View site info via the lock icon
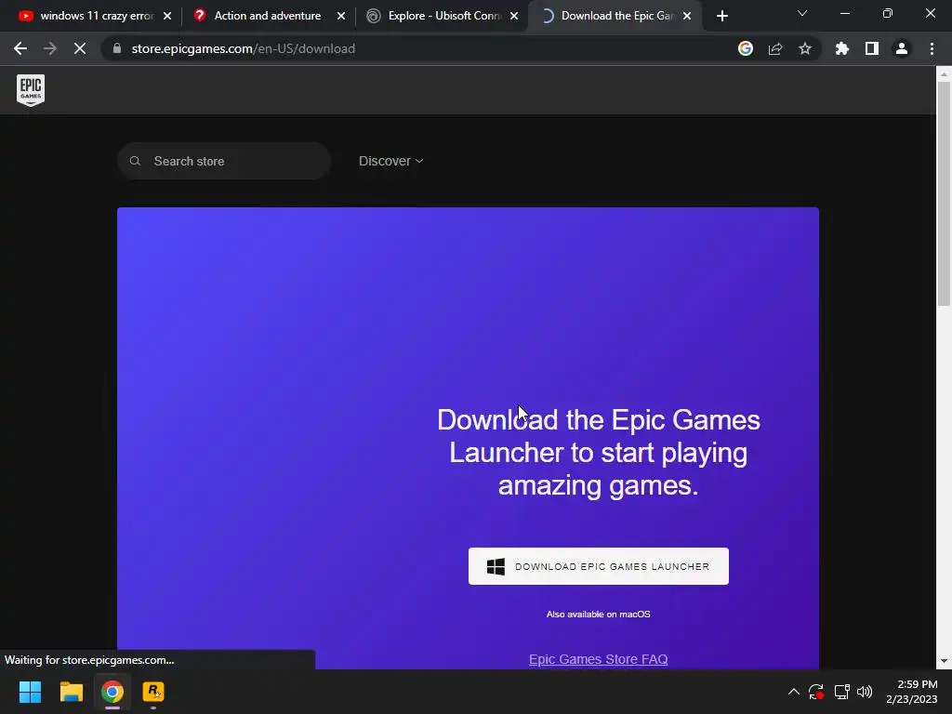This screenshot has width=952, height=714. point(117,48)
